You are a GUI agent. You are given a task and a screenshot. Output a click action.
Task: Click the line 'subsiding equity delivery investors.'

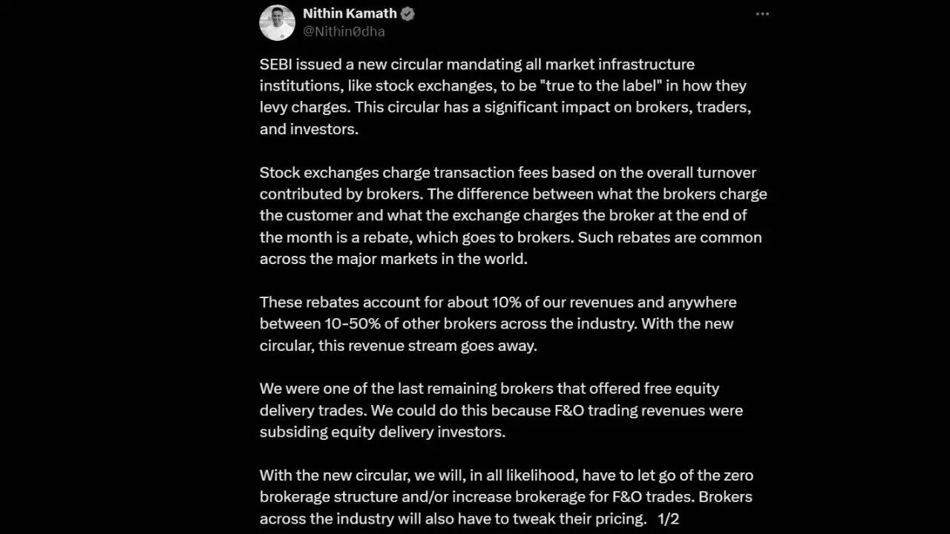coord(382,432)
